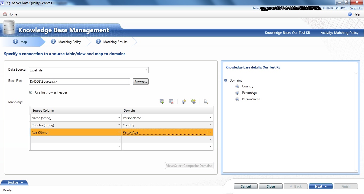
Task: Collapse the Domains tree node
Action: 226,80
